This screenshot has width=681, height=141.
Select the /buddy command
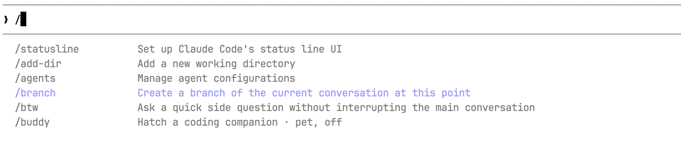[32, 122]
